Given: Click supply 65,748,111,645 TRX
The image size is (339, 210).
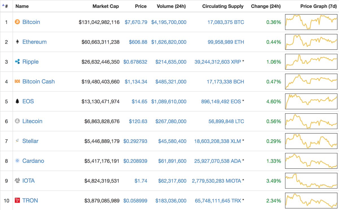Looking at the screenshot, I should (x=218, y=201).
